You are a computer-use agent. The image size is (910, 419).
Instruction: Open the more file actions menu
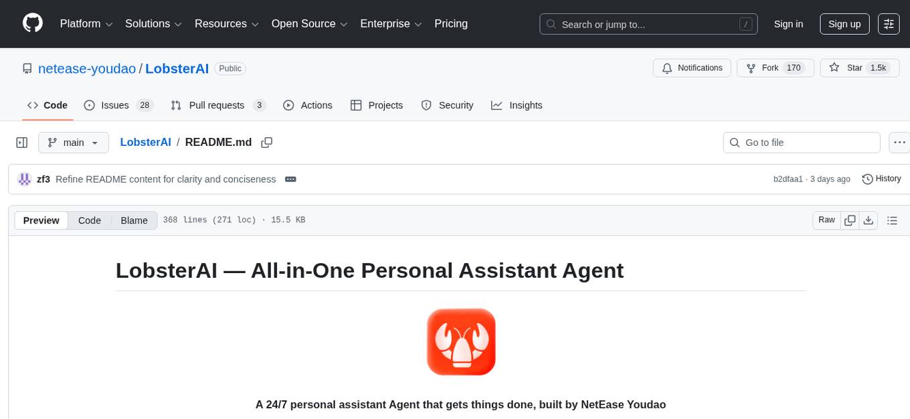899,143
